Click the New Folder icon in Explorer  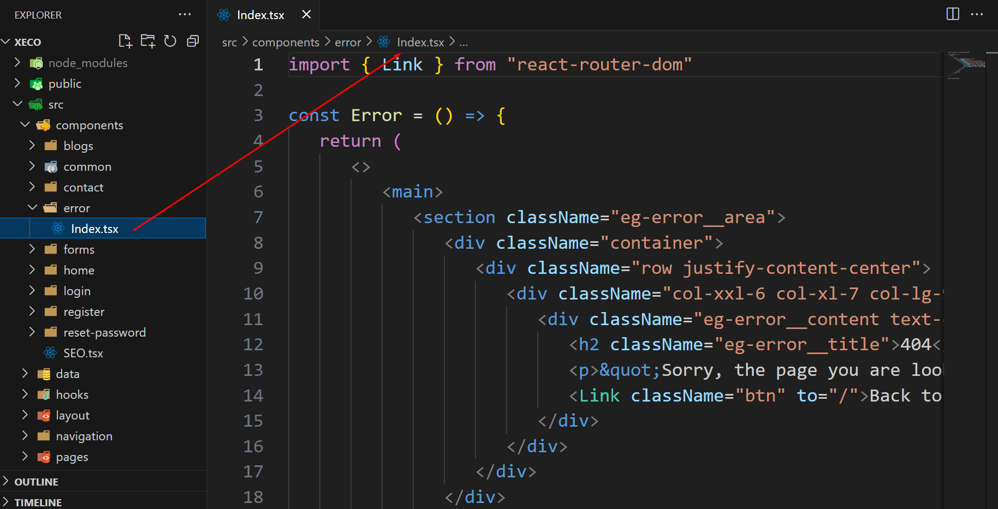point(148,41)
